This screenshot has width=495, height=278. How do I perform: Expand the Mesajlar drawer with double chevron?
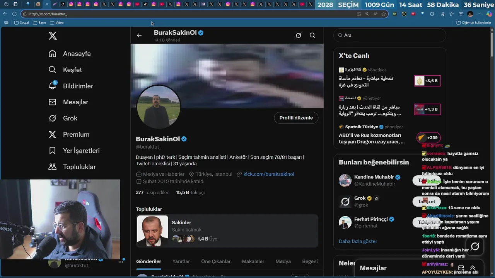(x=473, y=268)
